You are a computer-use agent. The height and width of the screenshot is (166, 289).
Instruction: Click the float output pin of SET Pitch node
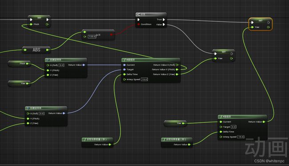(47, 24)
